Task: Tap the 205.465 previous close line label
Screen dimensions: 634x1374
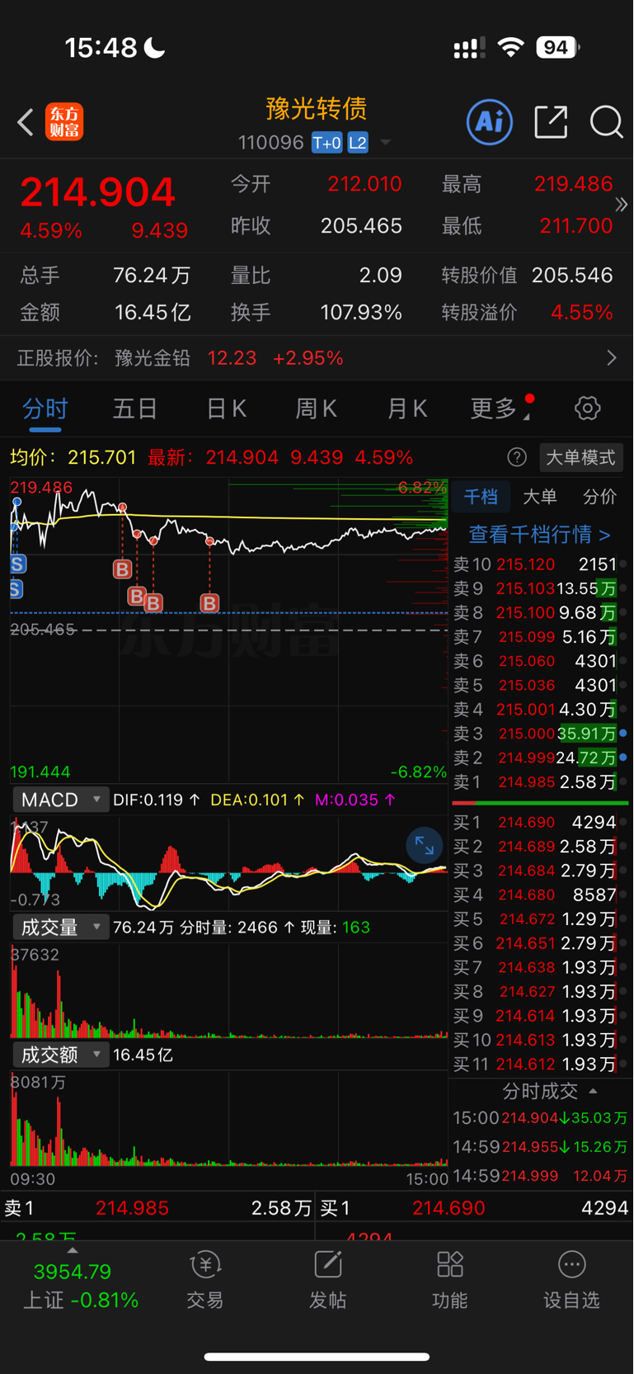Action: point(43,630)
